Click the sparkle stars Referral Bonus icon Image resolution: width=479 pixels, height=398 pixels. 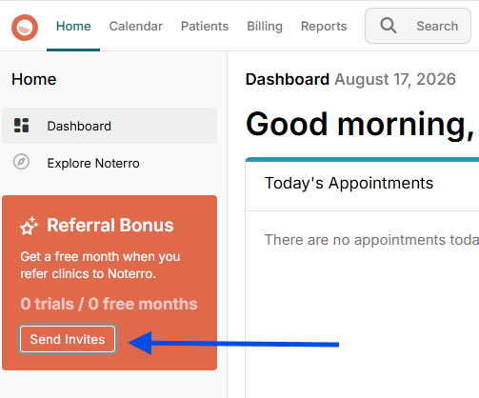pyautogui.click(x=29, y=226)
